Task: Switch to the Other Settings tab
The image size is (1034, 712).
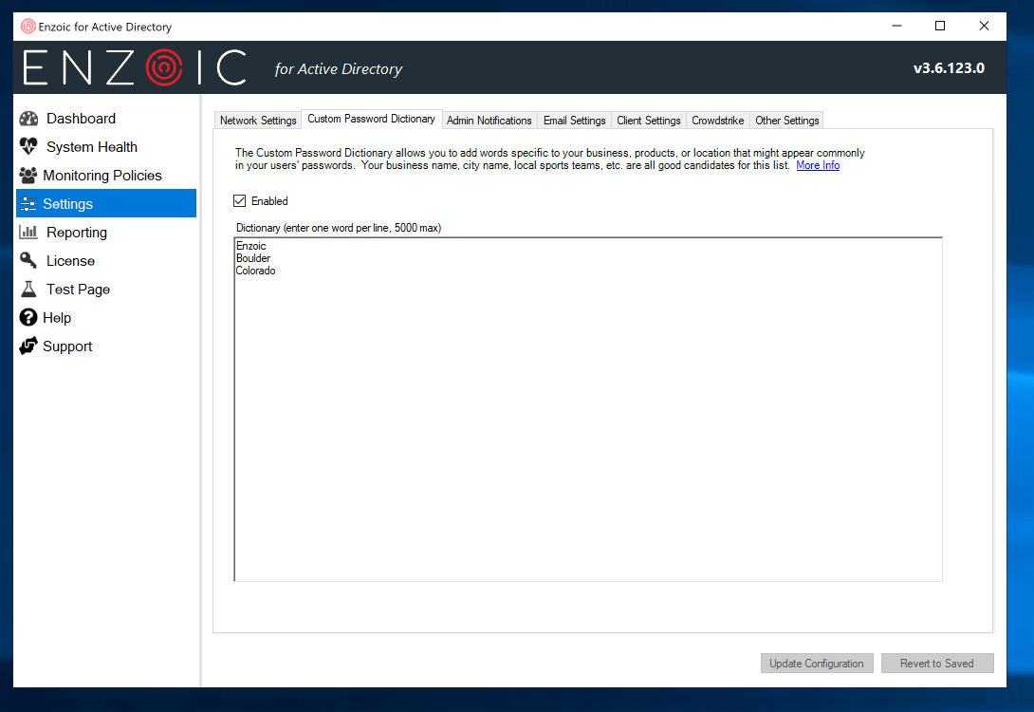Action: click(x=786, y=121)
